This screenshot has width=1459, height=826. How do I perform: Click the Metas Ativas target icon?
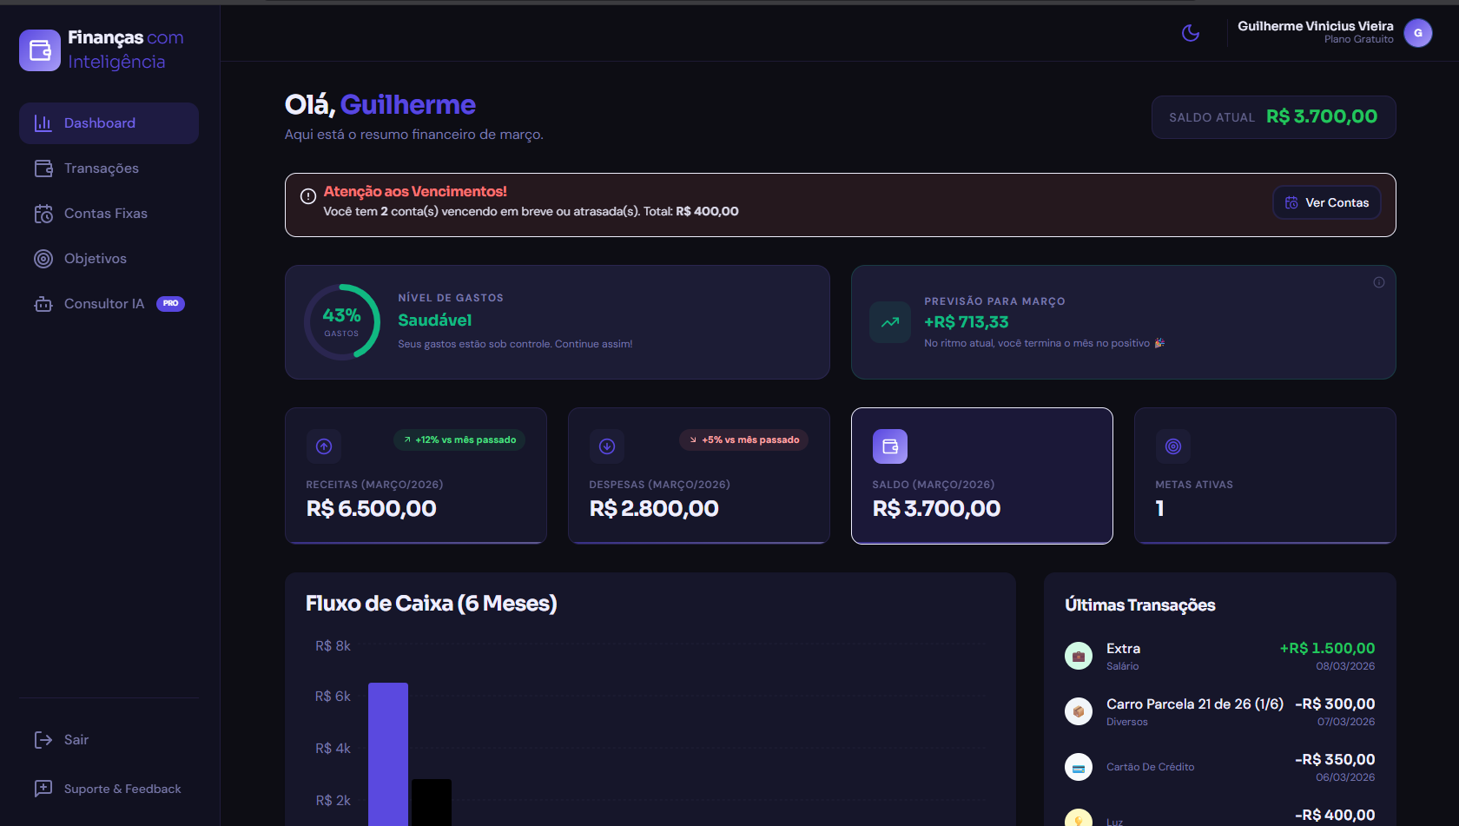(1172, 446)
